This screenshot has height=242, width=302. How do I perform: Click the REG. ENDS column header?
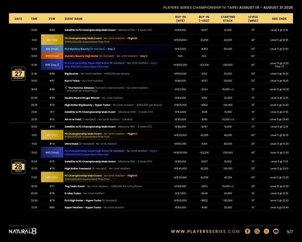279,19
